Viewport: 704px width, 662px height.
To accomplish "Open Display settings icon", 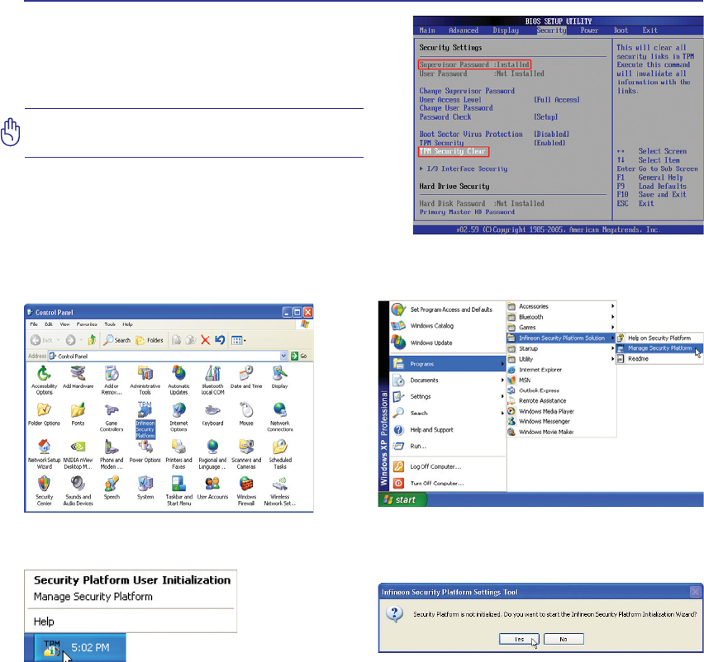I will [x=280, y=376].
